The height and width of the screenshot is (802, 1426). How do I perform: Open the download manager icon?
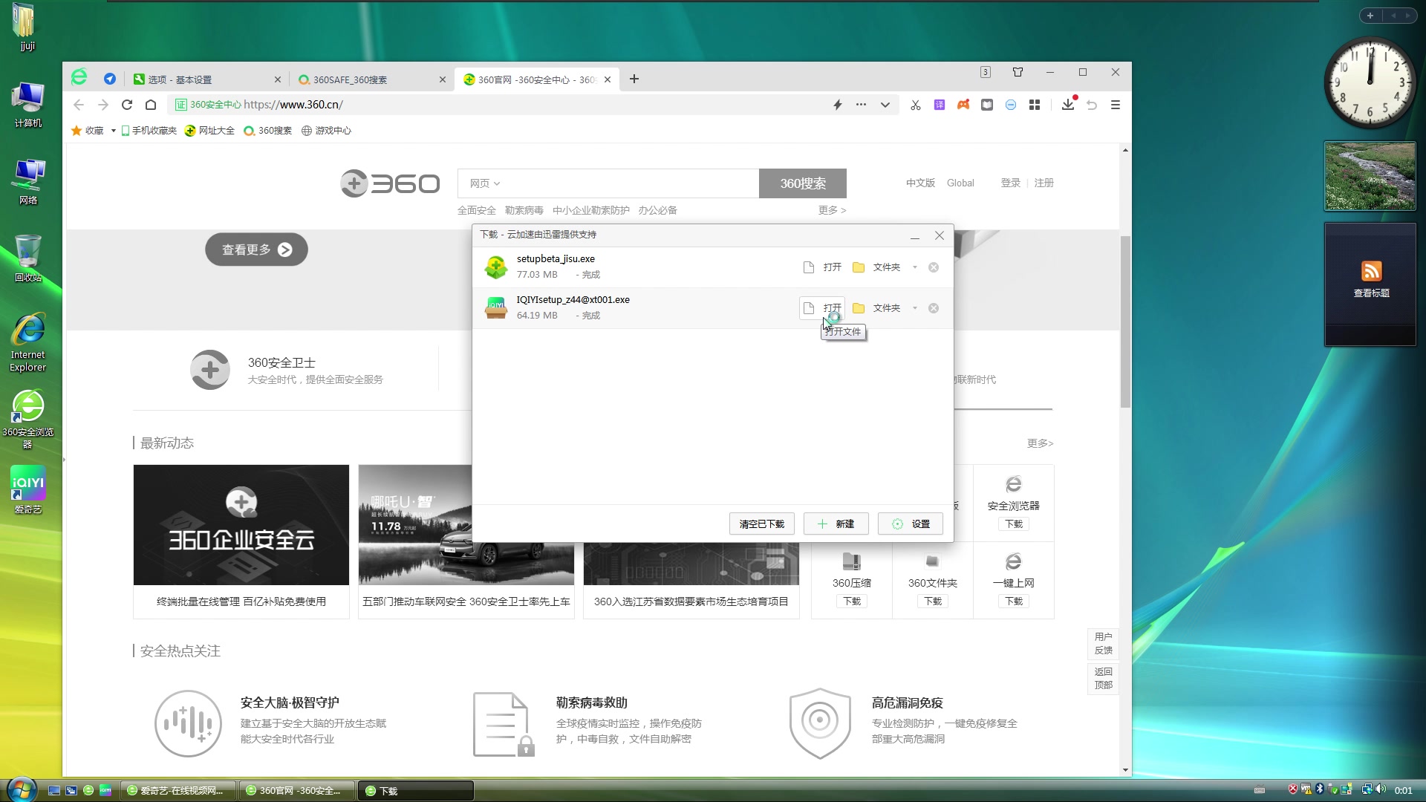pyautogui.click(x=1067, y=105)
